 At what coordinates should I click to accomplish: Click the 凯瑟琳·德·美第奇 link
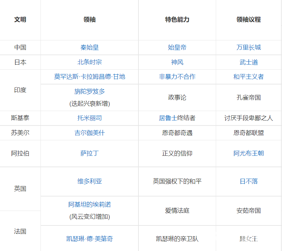pyautogui.click(x=89, y=239)
